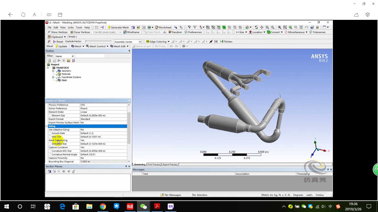The height and width of the screenshot is (212, 378).
Task: Open the Tools menu
Action: coord(79,28)
